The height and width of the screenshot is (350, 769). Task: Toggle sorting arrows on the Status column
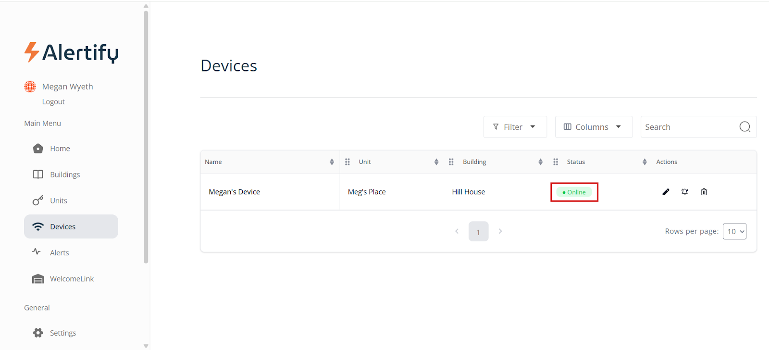(645, 162)
